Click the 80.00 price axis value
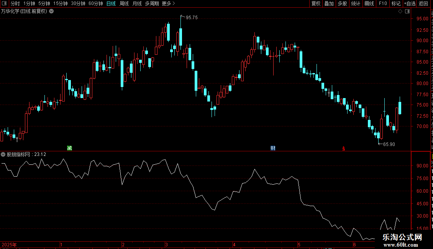433x249 pixels. coord(423,84)
